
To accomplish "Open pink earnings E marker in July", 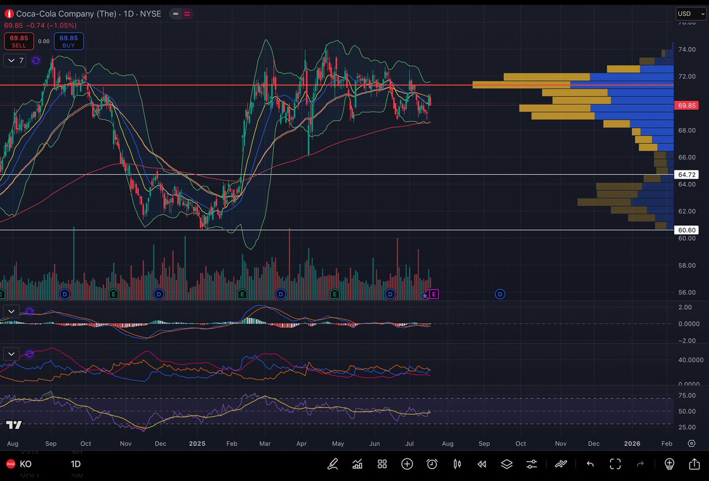I will (x=433, y=294).
